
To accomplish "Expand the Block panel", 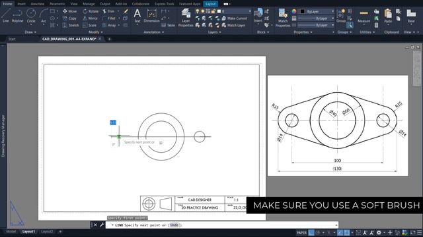I will tap(263, 32).
